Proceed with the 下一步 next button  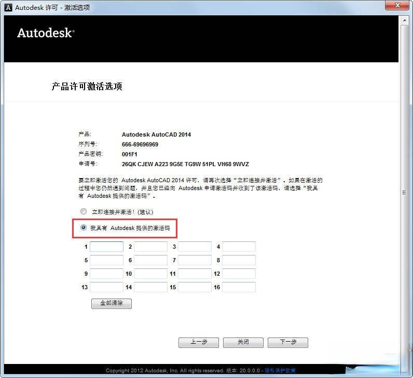(x=288, y=342)
